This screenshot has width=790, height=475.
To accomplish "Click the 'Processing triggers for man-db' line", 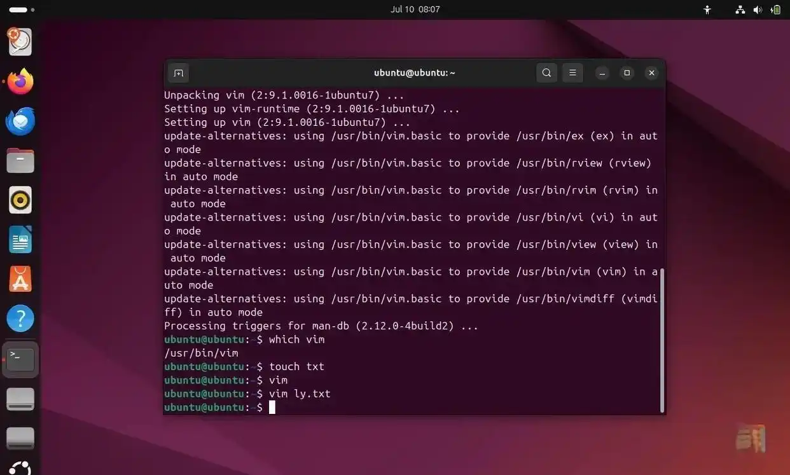I will click(321, 326).
